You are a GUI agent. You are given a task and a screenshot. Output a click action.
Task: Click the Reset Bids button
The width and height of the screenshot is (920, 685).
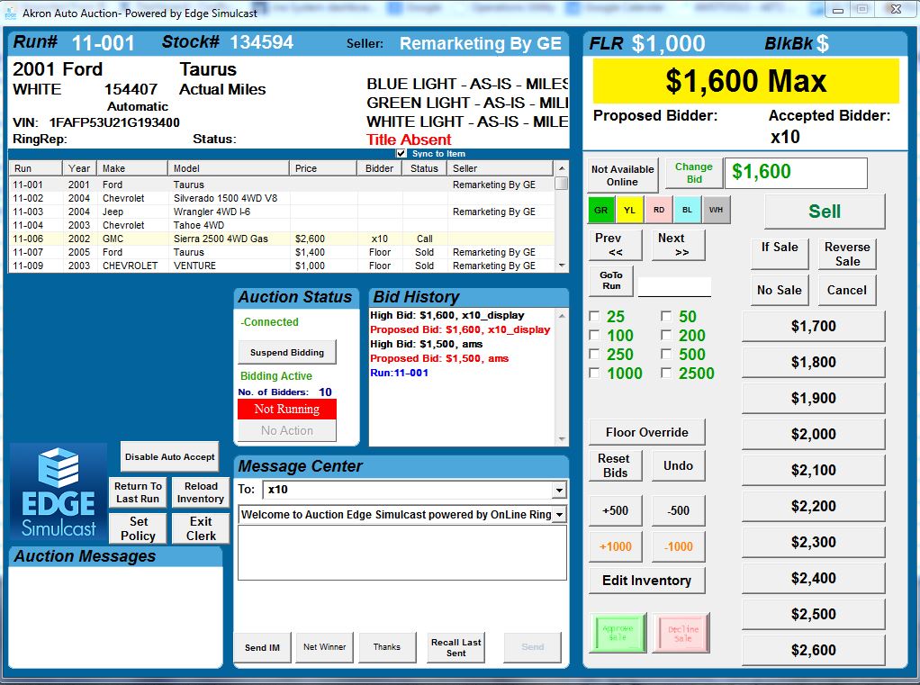(615, 465)
